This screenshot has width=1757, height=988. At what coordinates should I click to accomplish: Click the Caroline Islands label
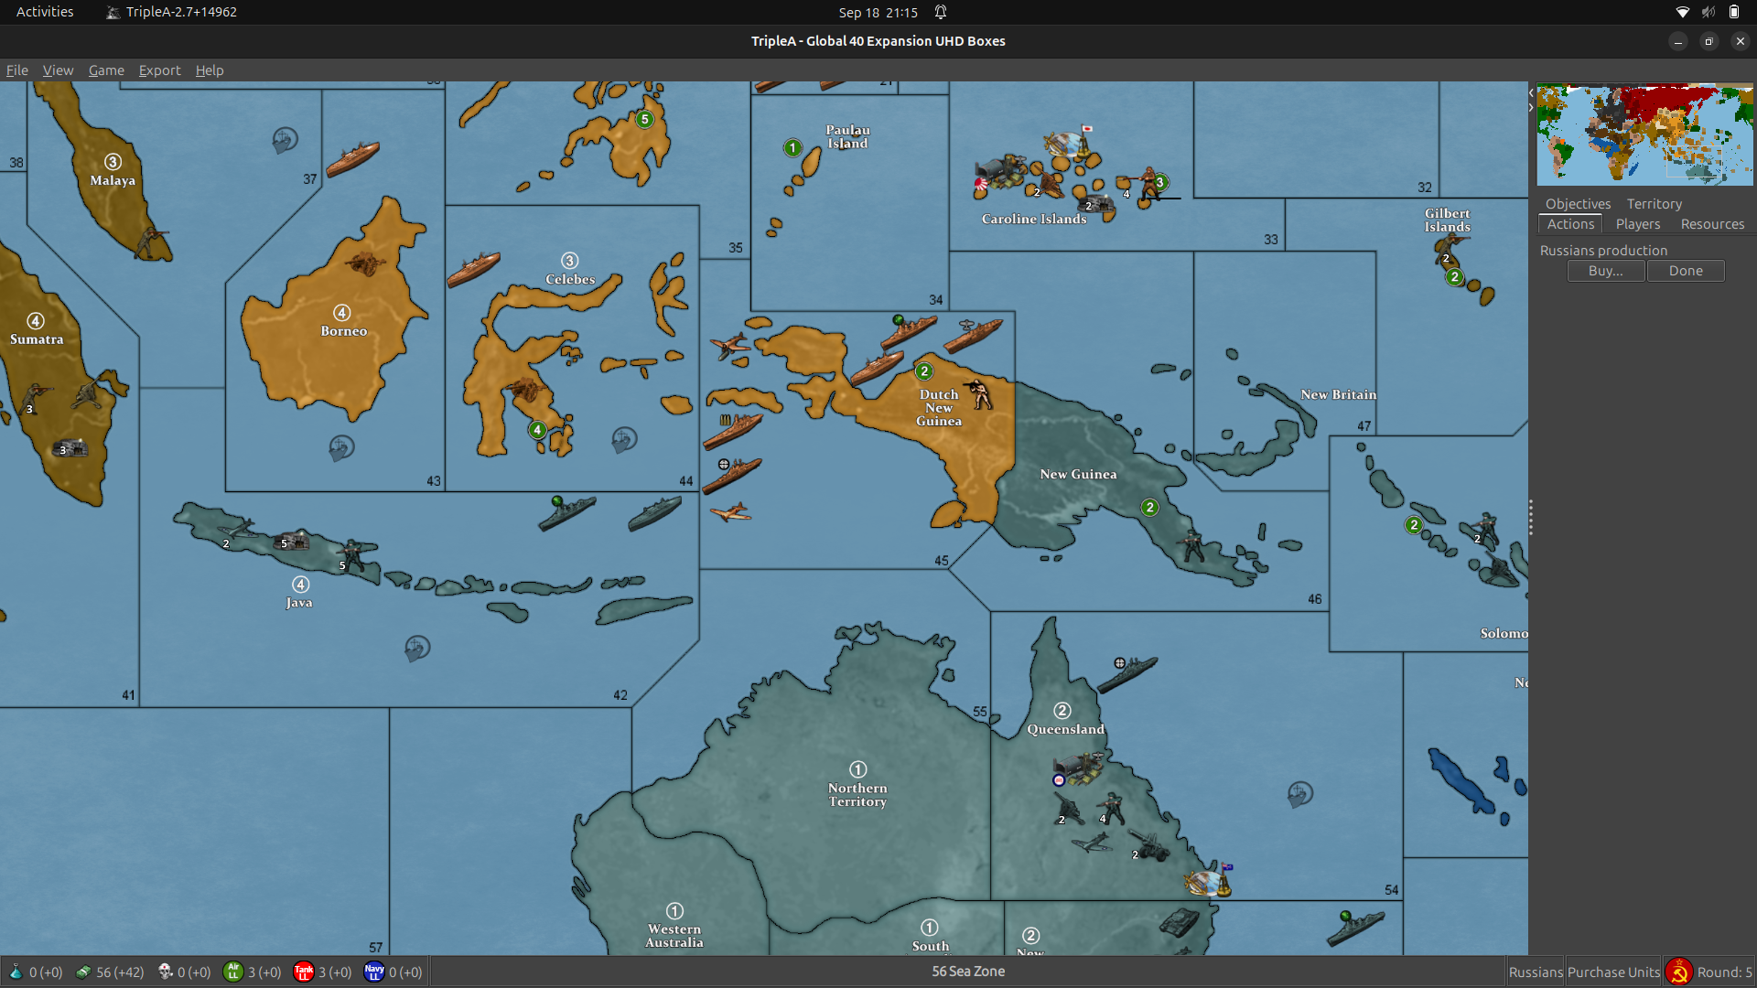[x=1034, y=220]
